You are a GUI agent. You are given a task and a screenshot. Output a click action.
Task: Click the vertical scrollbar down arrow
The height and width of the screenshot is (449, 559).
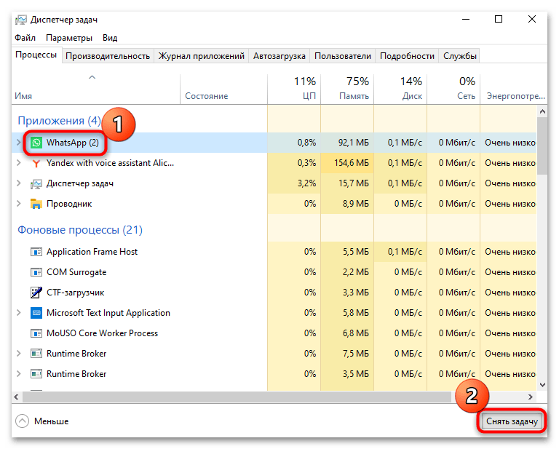point(542,385)
